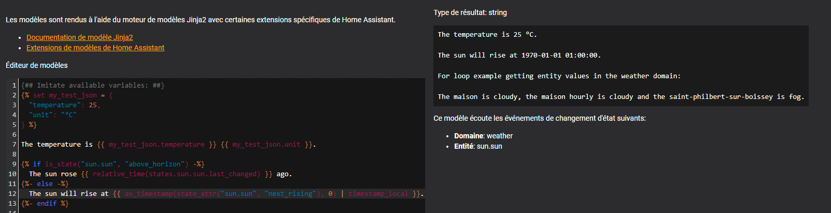The width and height of the screenshot is (831, 213).
Task: Open the Documentation de modèle Jinja2 link
Action: (79, 37)
